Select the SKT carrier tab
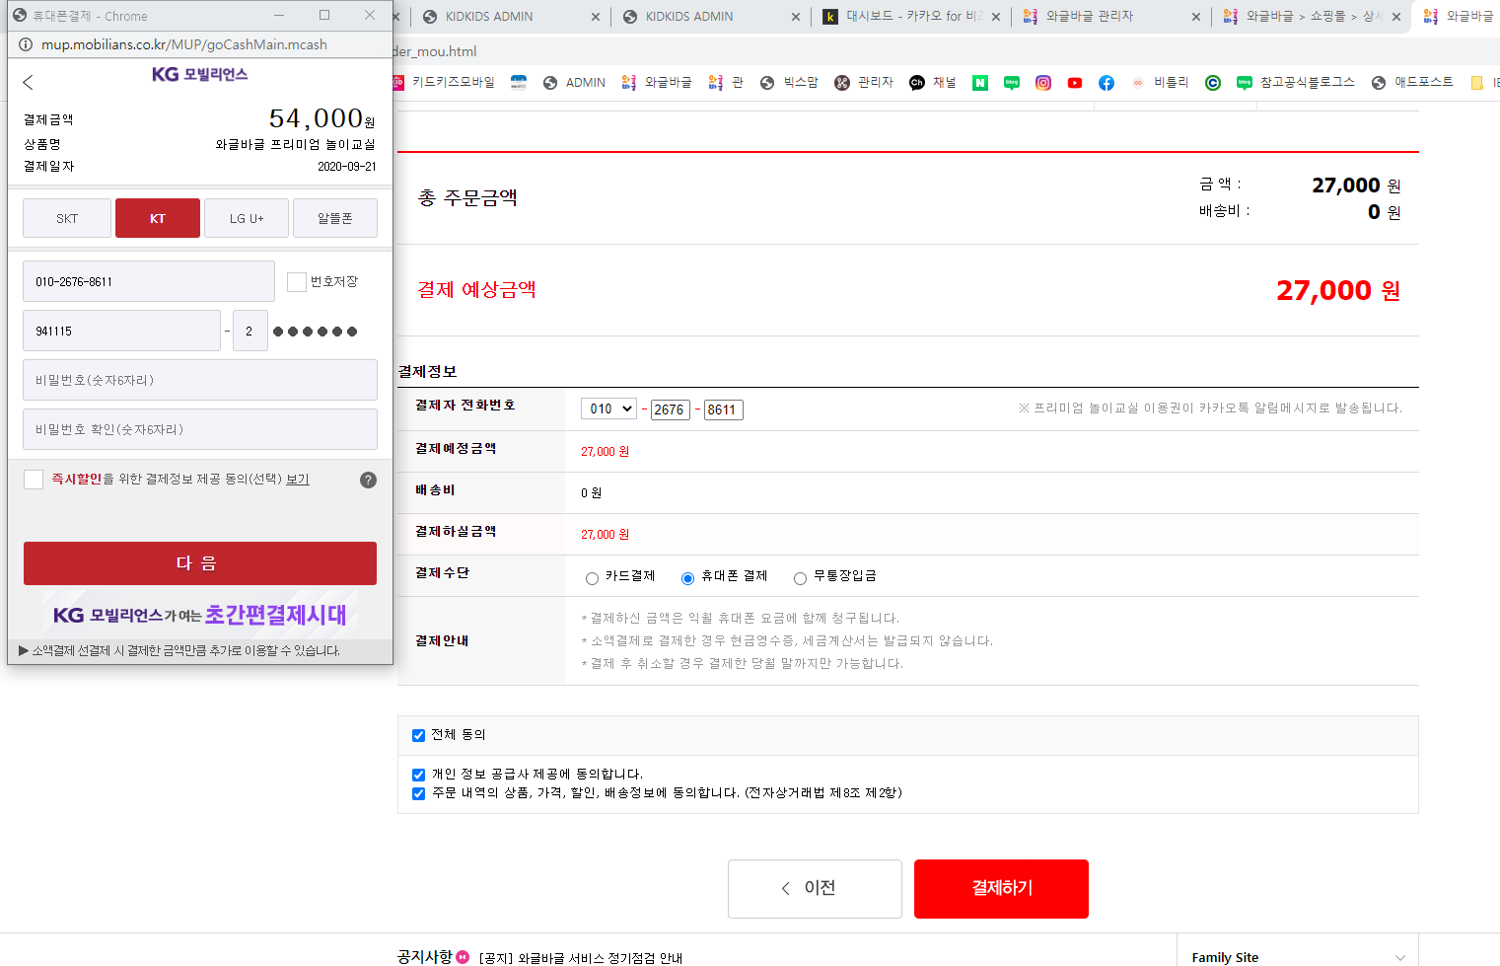 67,218
